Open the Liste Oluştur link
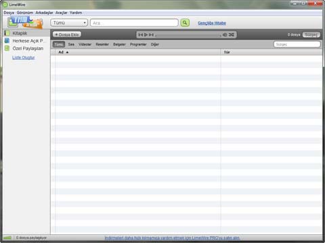Viewport: 325px width, 243px height. point(24,57)
